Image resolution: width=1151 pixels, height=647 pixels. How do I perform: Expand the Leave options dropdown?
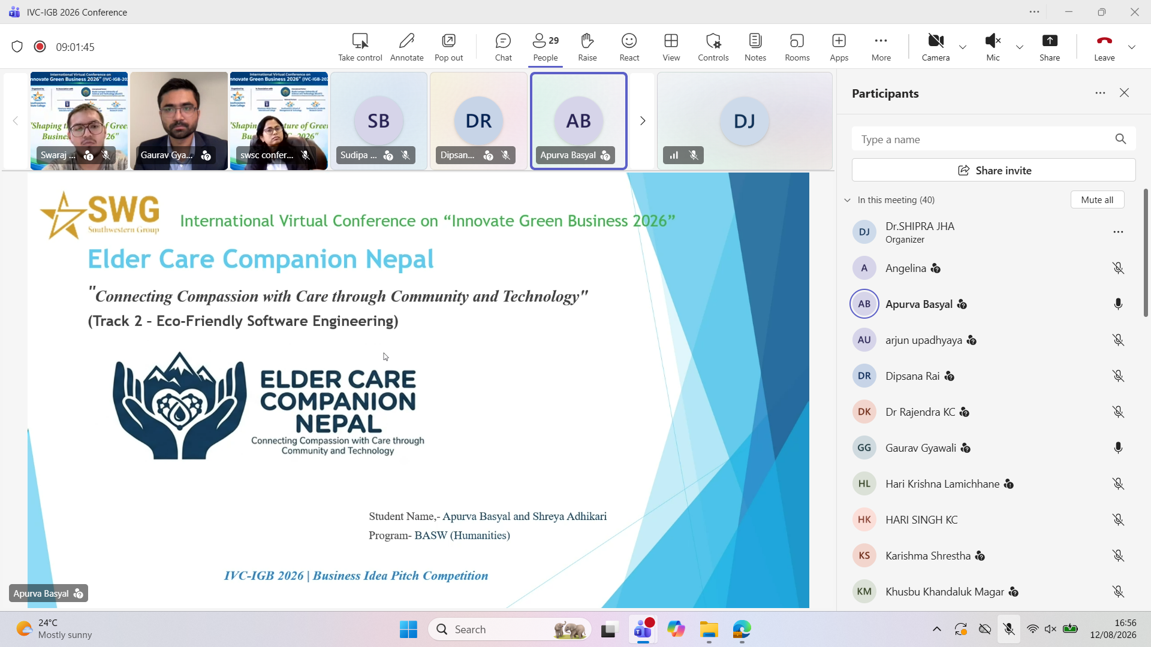click(1131, 47)
